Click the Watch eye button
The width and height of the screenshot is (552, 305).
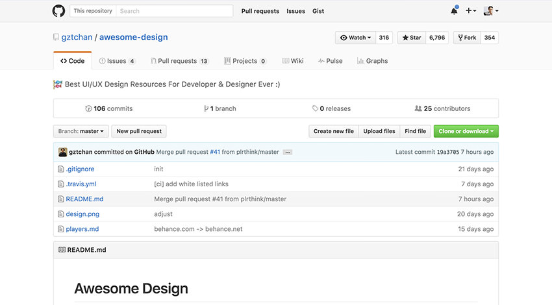click(x=356, y=38)
